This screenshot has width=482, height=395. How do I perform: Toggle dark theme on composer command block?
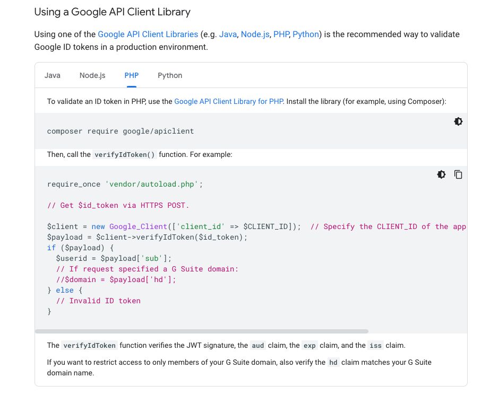458,121
